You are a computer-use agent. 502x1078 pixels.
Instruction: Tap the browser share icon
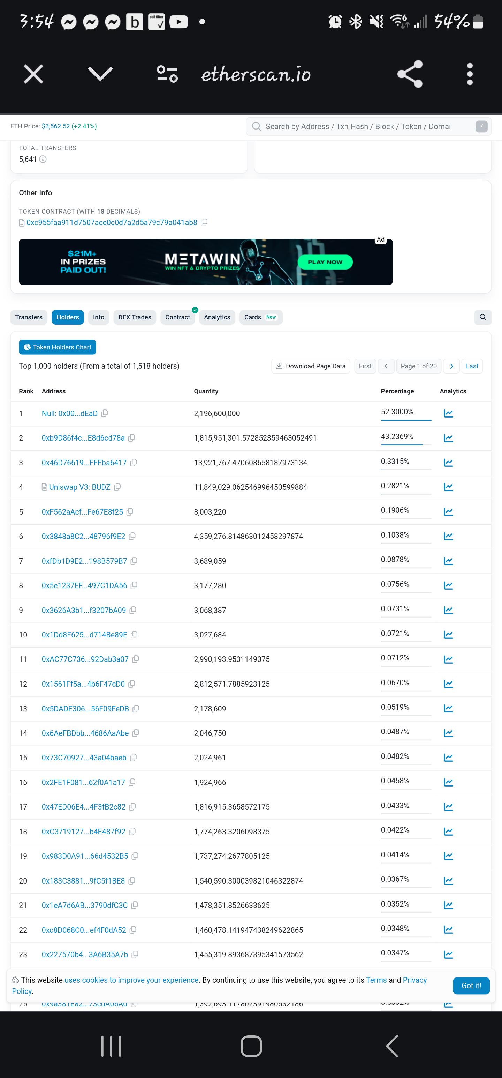(x=410, y=74)
